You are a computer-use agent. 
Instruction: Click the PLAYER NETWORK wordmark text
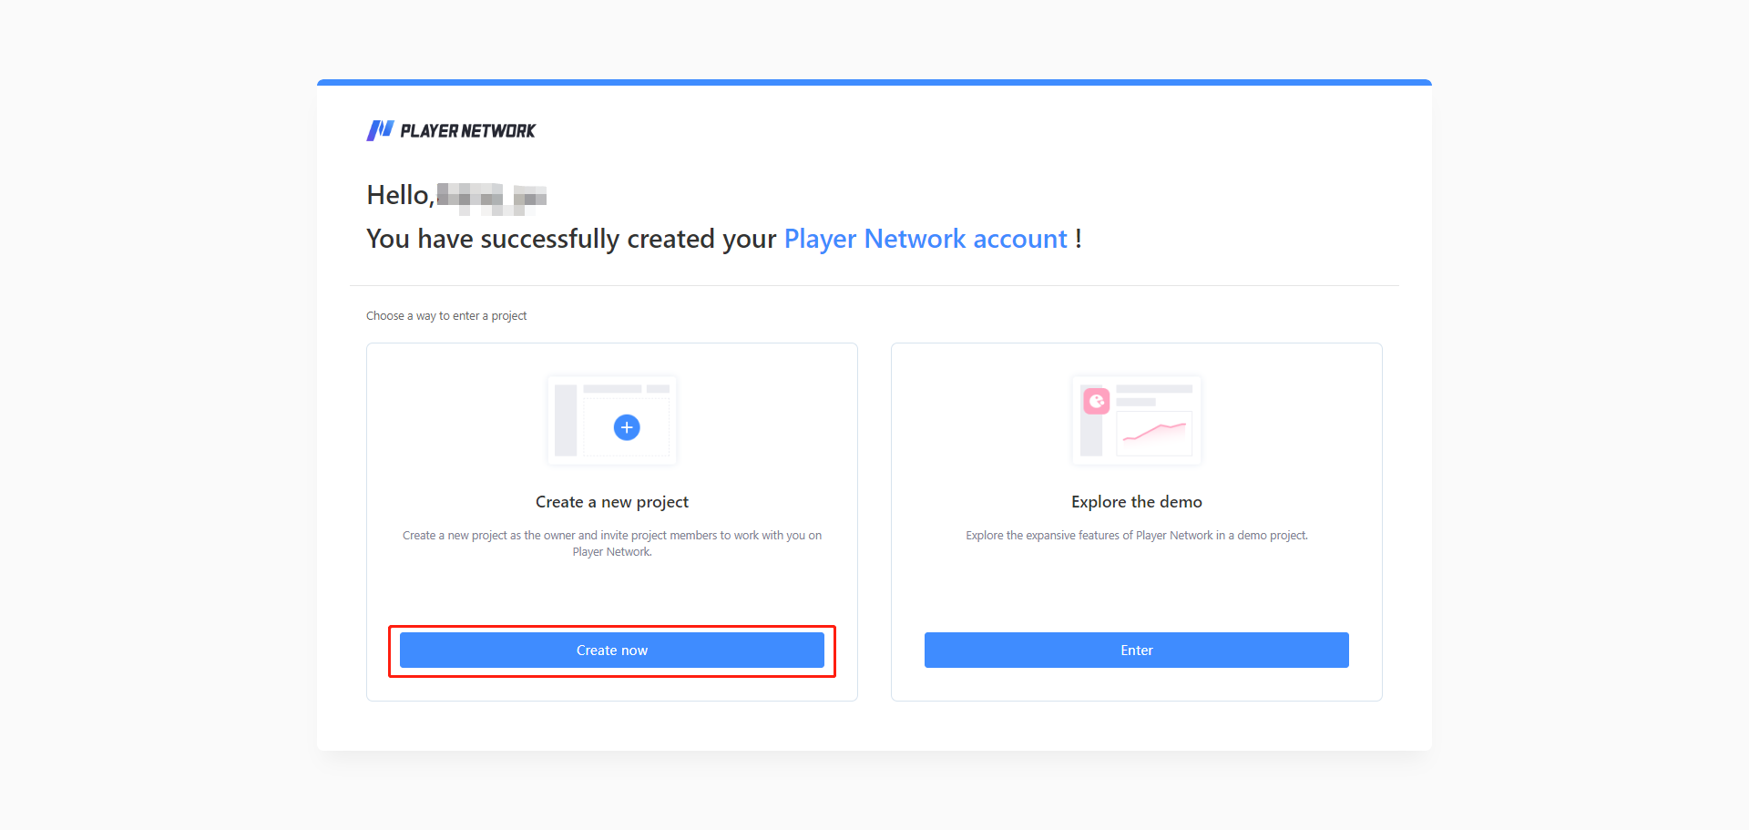(x=468, y=131)
